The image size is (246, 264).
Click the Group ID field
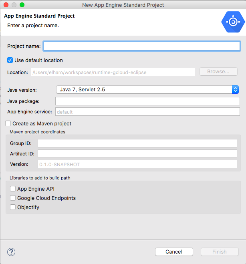[137, 143]
